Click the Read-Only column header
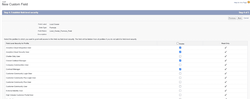Screen dimensions: 250x99 (225, 43)
